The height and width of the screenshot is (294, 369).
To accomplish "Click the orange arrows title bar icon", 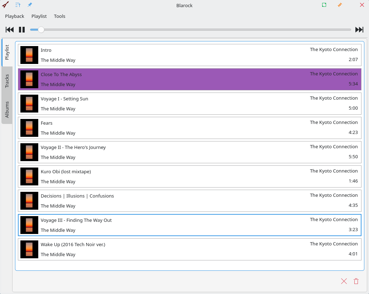I will (340, 5).
